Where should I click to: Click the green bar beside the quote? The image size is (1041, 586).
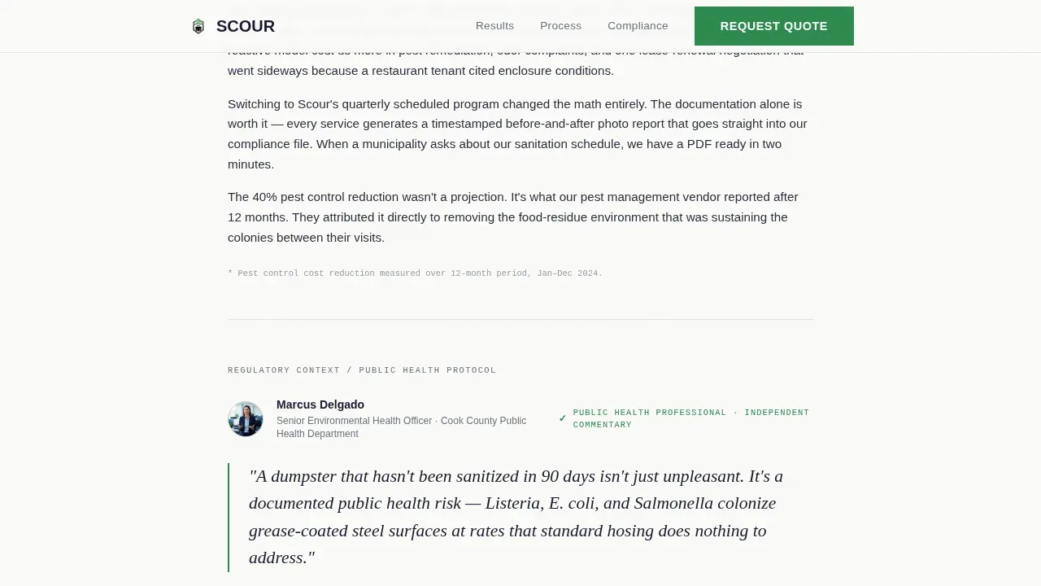229,518
